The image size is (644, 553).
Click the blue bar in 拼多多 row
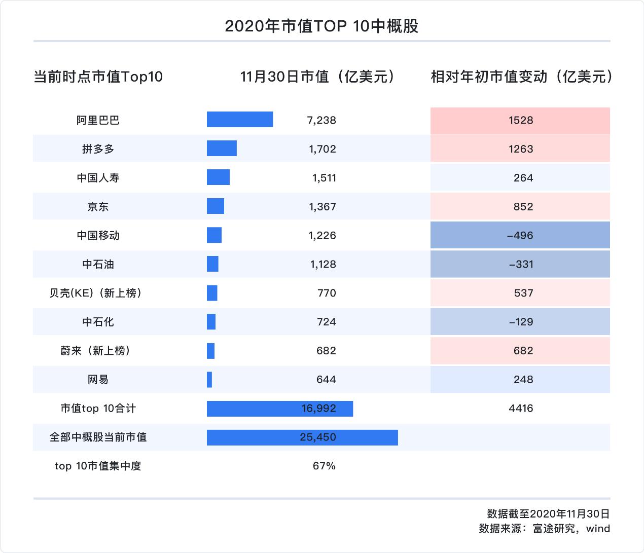(x=222, y=149)
